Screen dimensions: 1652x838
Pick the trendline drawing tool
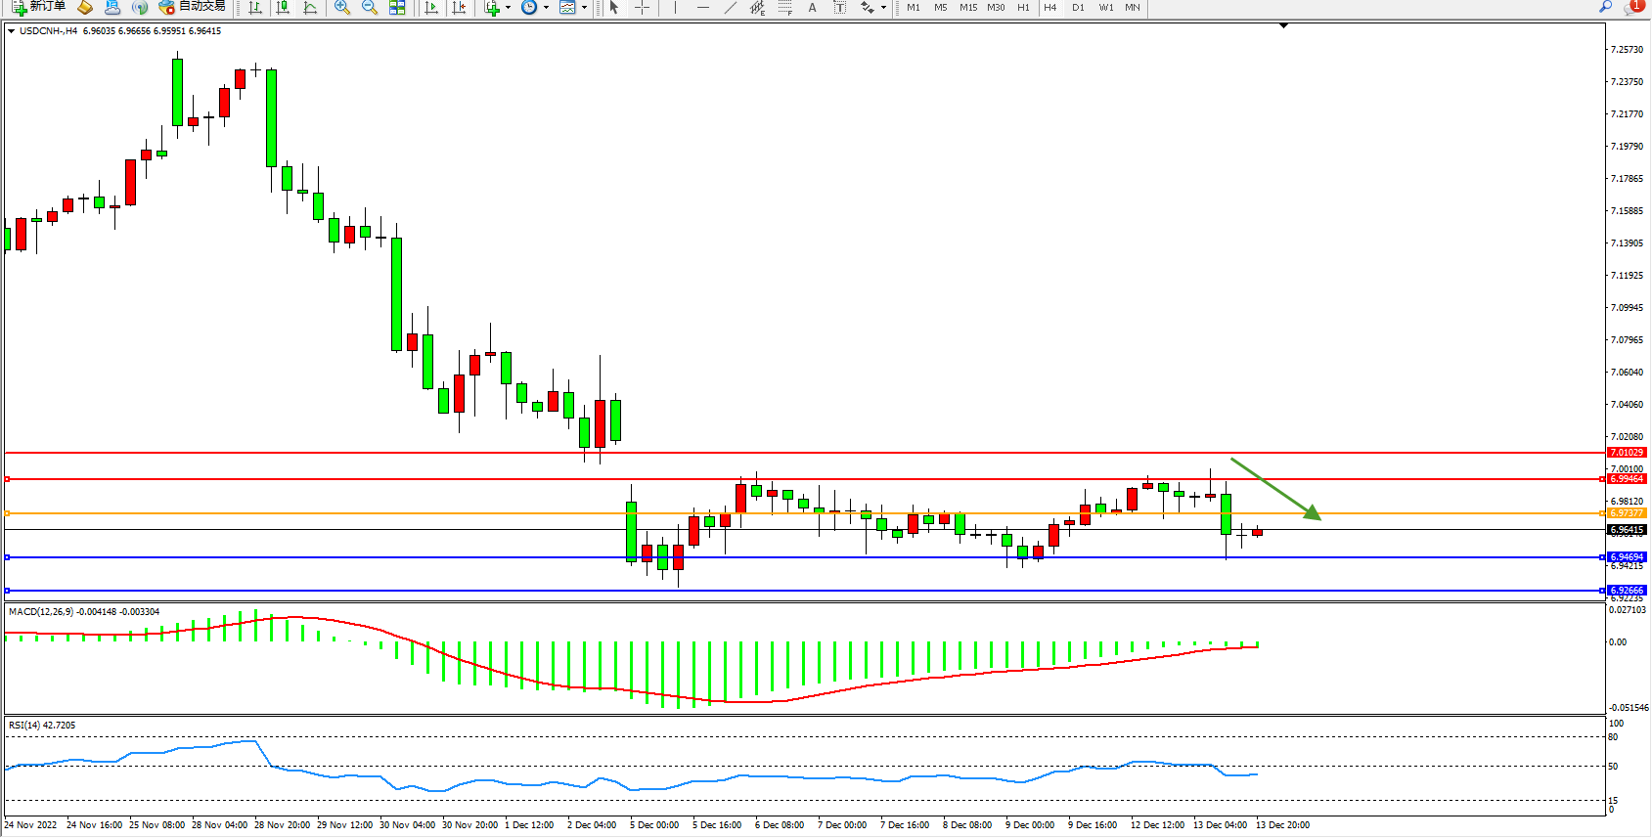pyautogui.click(x=730, y=8)
